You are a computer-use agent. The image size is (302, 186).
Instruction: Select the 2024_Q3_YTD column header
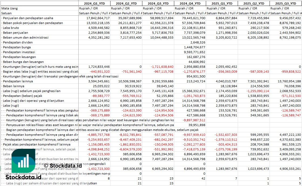click(x=158, y=4)
